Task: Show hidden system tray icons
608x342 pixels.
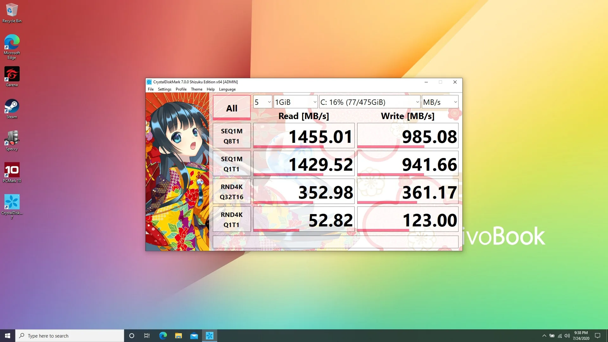Action: point(544,336)
